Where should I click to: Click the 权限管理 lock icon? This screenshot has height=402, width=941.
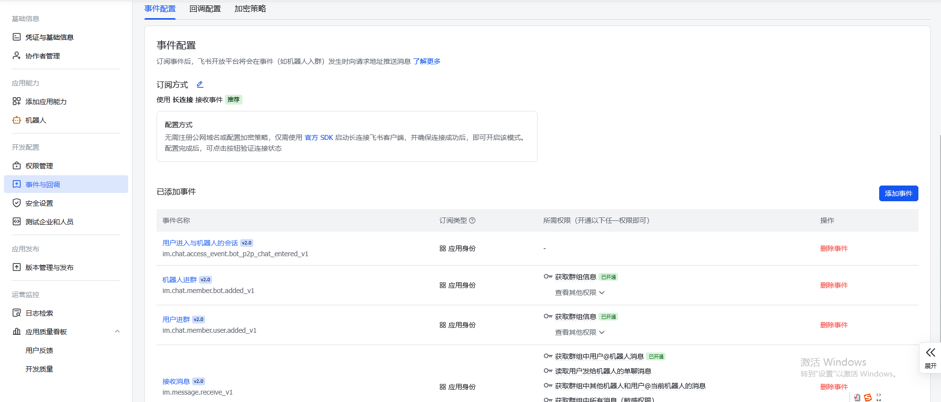(x=17, y=165)
